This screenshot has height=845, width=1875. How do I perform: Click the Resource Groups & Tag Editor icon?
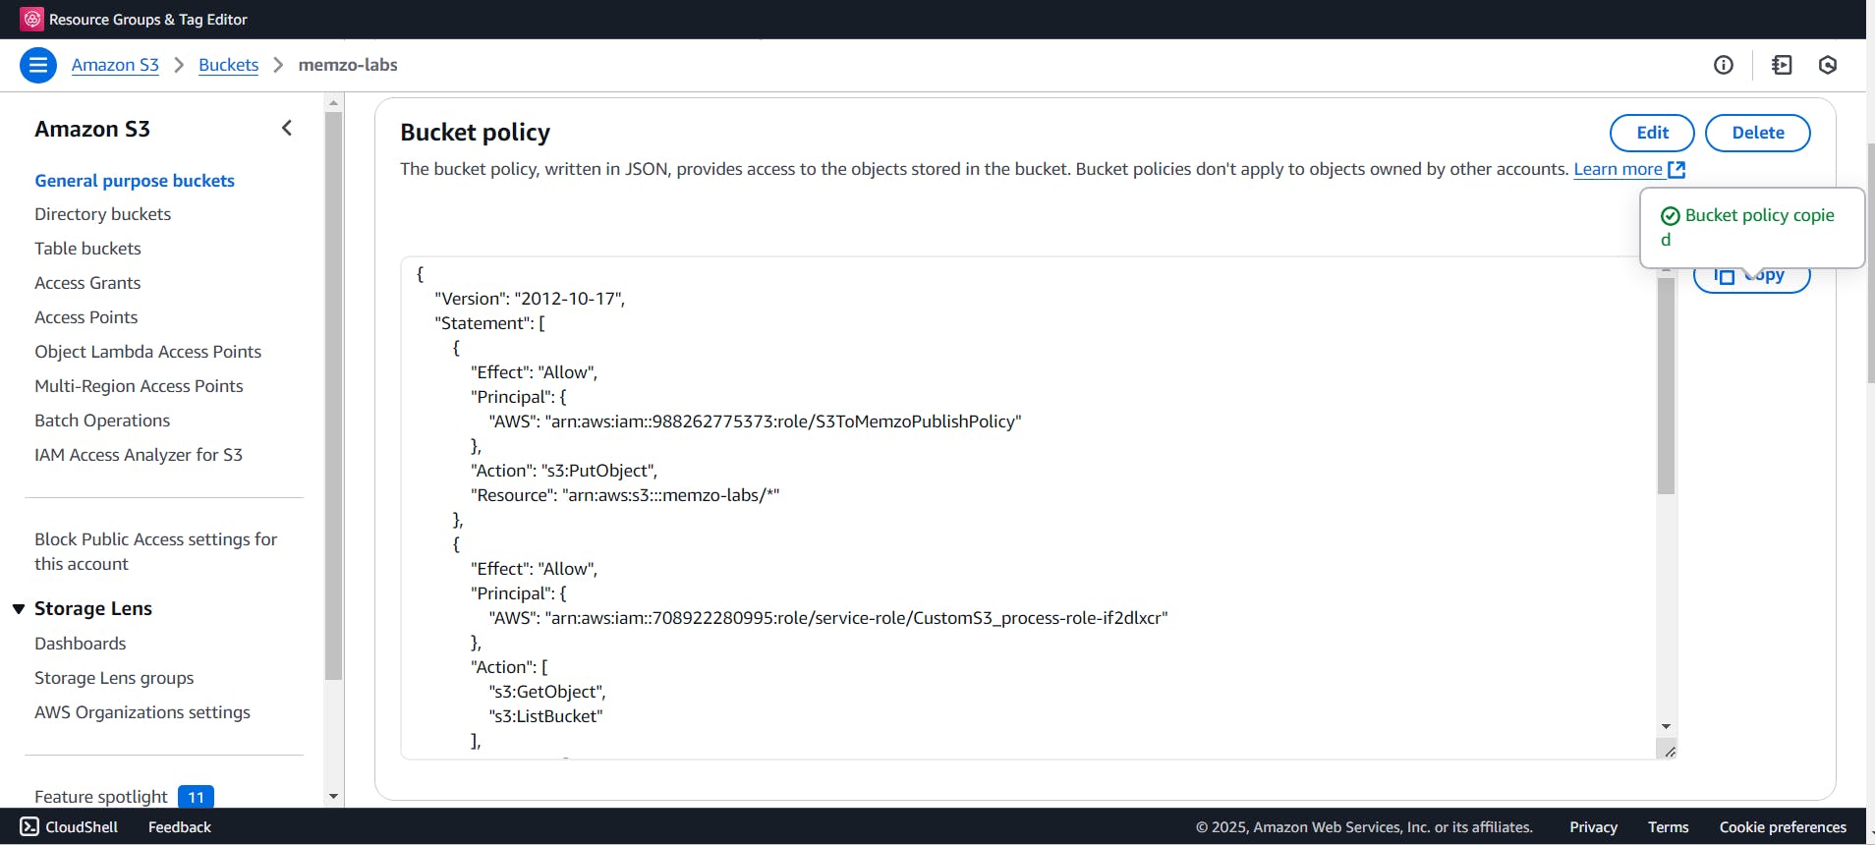point(32,19)
